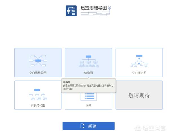Click the 新建 create button
Image resolution: width=169 pixels, height=134 pixels.
(88, 126)
